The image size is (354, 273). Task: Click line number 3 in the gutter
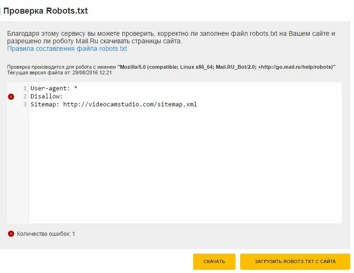(25, 104)
